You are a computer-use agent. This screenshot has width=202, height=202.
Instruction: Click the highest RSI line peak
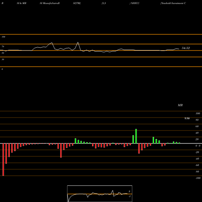tap(78, 42)
